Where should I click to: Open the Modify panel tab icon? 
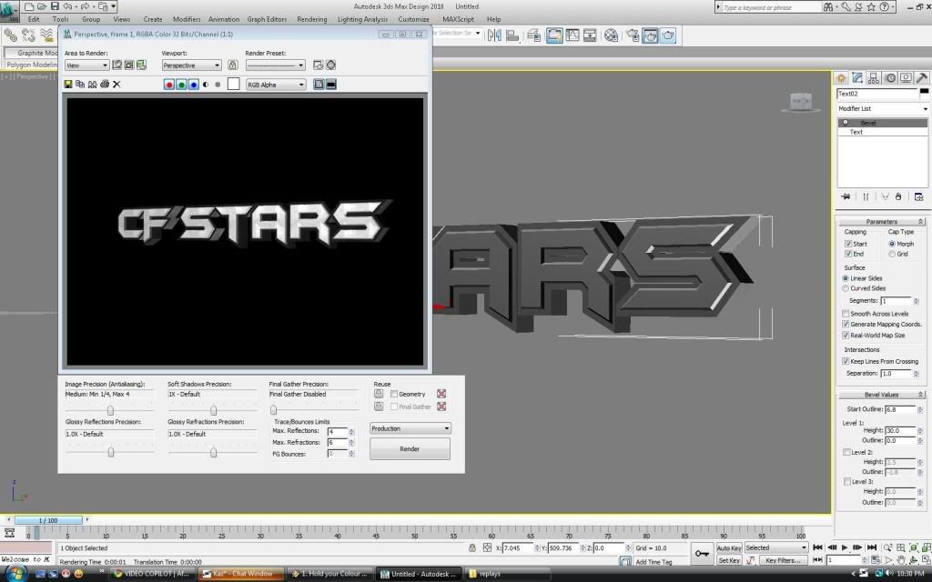point(857,78)
